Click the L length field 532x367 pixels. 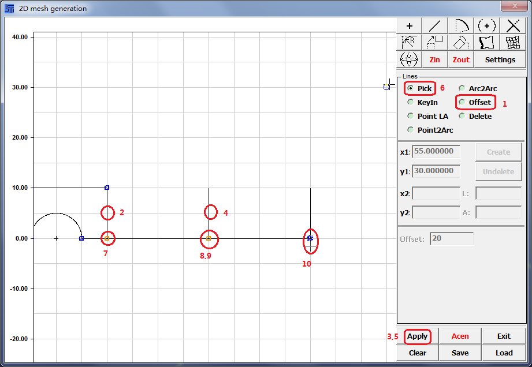(498, 193)
